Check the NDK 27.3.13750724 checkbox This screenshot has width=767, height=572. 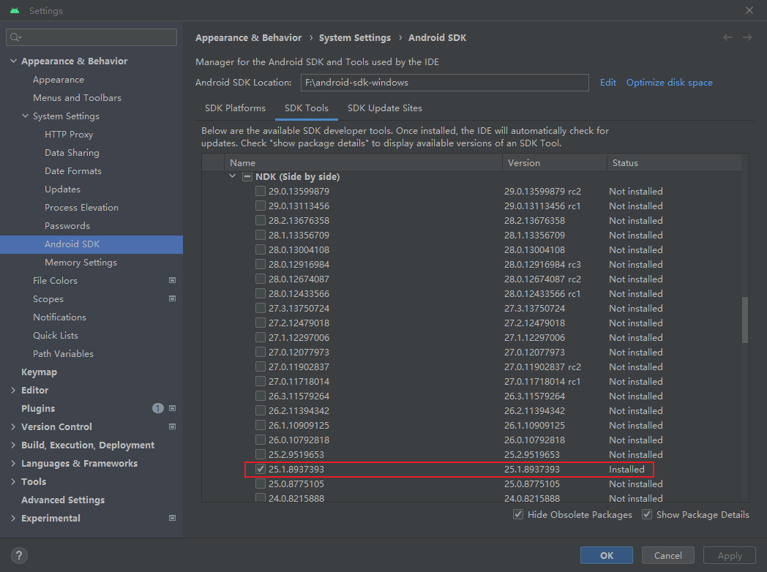[261, 309]
